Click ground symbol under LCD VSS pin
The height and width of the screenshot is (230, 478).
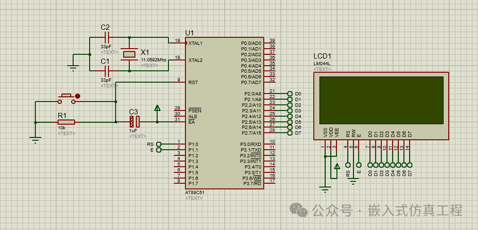click(325, 189)
